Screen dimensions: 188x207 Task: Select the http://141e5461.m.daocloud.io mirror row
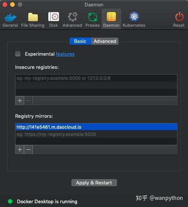96,127
